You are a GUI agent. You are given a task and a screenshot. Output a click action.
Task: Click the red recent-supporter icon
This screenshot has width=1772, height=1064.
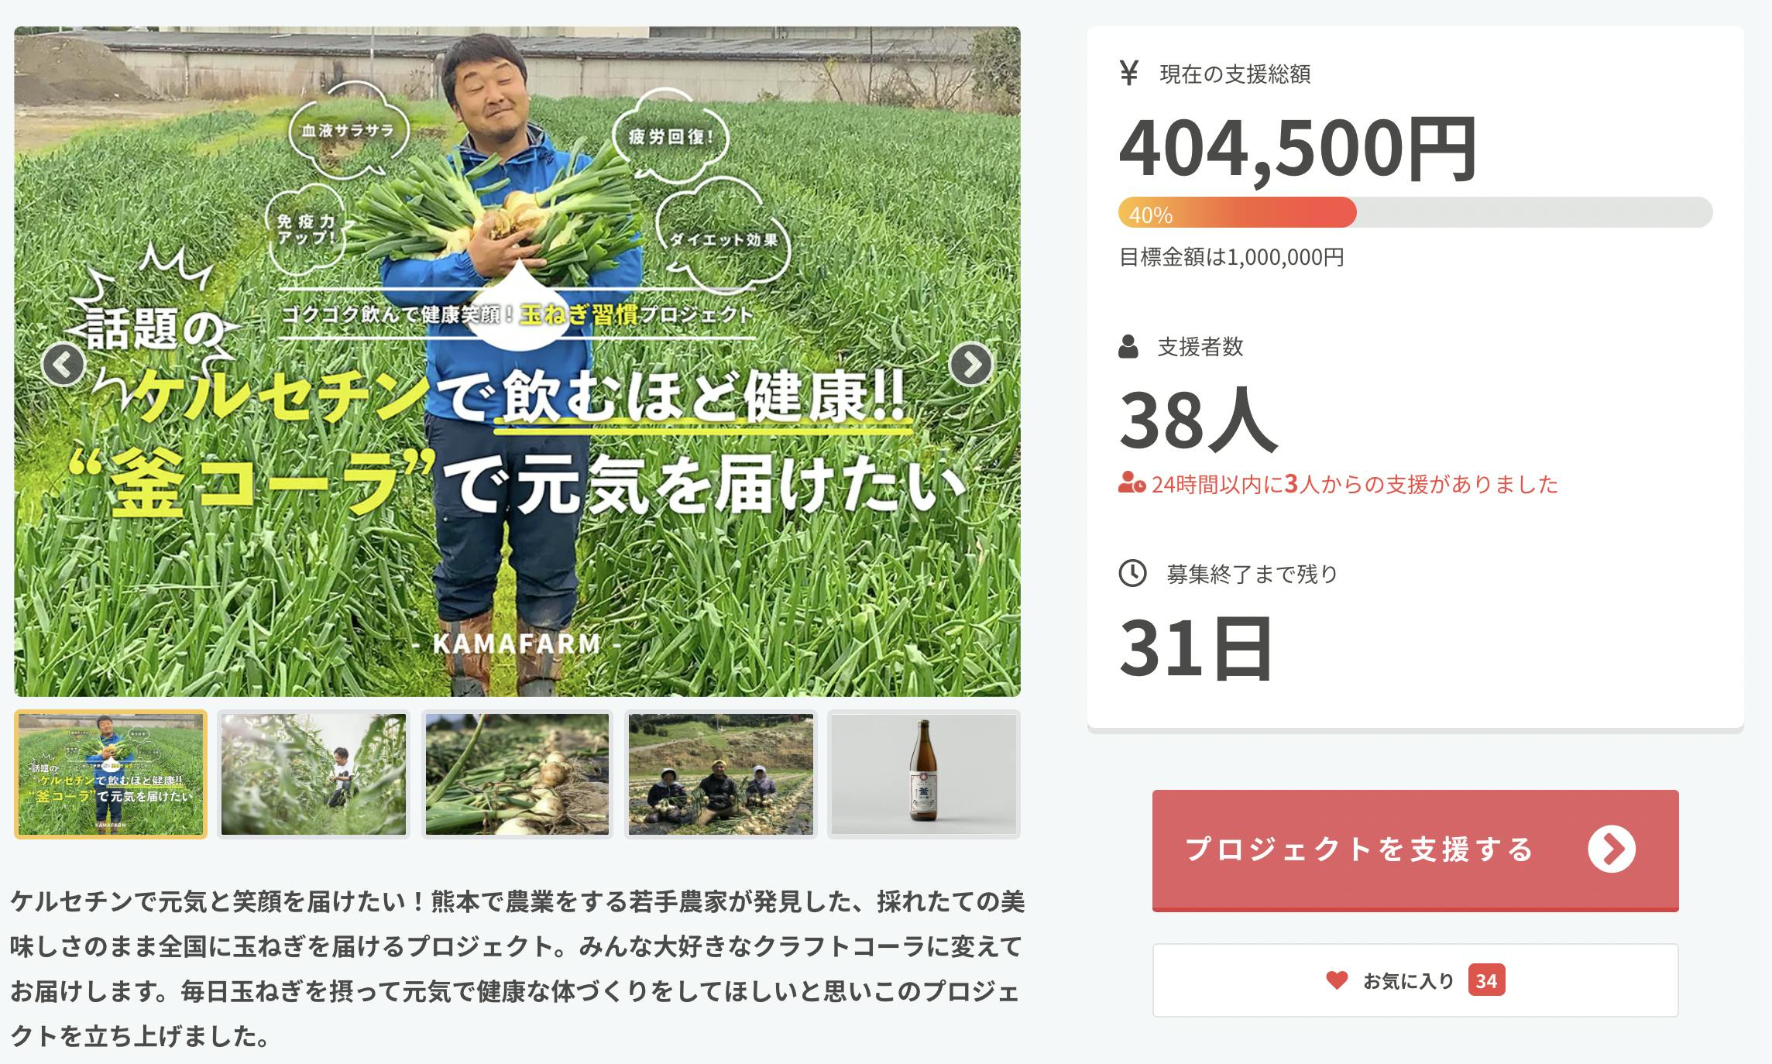[x=1132, y=484]
